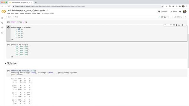Bookmark this page with the address-bar star
This screenshot has height=106, width=189.
click(162, 6)
